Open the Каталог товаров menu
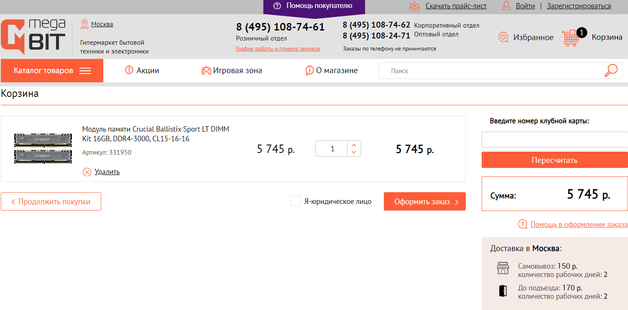Screen dimensions: 628x310 click(52, 71)
